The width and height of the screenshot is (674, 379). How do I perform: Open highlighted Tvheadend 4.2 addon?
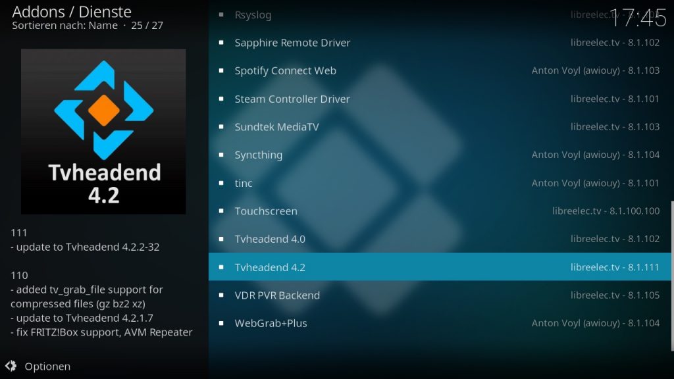[441, 267]
